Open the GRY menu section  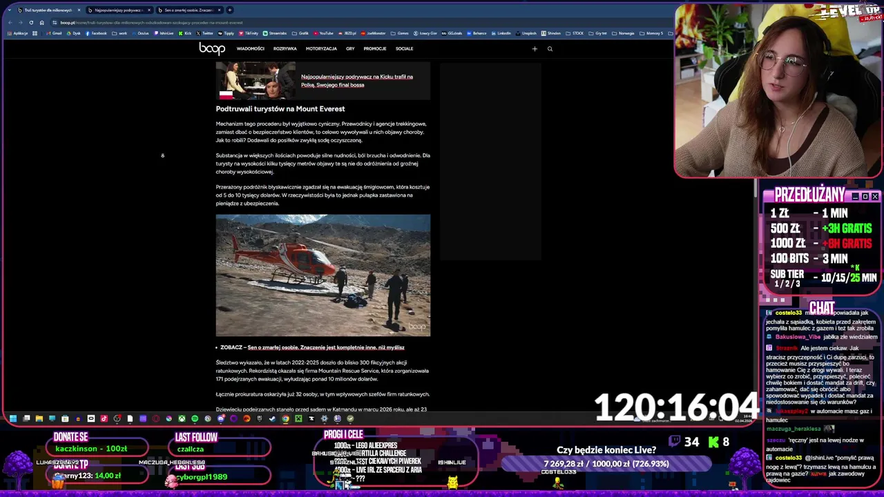click(x=350, y=49)
